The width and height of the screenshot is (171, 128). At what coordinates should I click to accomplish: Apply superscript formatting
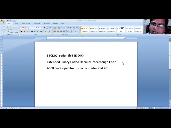click(x=38, y=31)
